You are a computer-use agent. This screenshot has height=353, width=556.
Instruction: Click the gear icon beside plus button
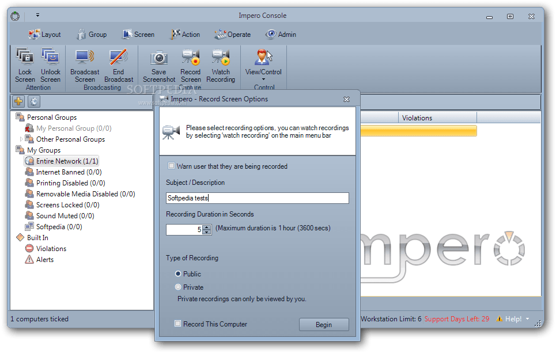point(34,101)
